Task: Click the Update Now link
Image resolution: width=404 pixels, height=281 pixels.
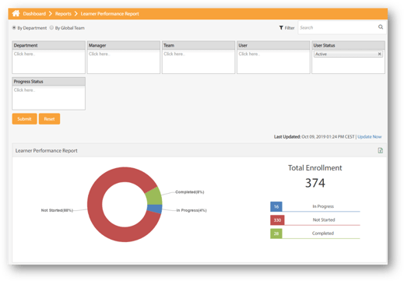Action: tap(370, 137)
